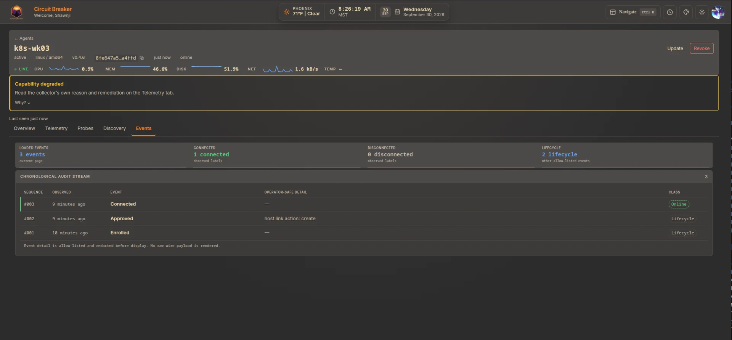732x340 pixels.
Task: Expand the Why? disclosure
Action: click(22, 103)
